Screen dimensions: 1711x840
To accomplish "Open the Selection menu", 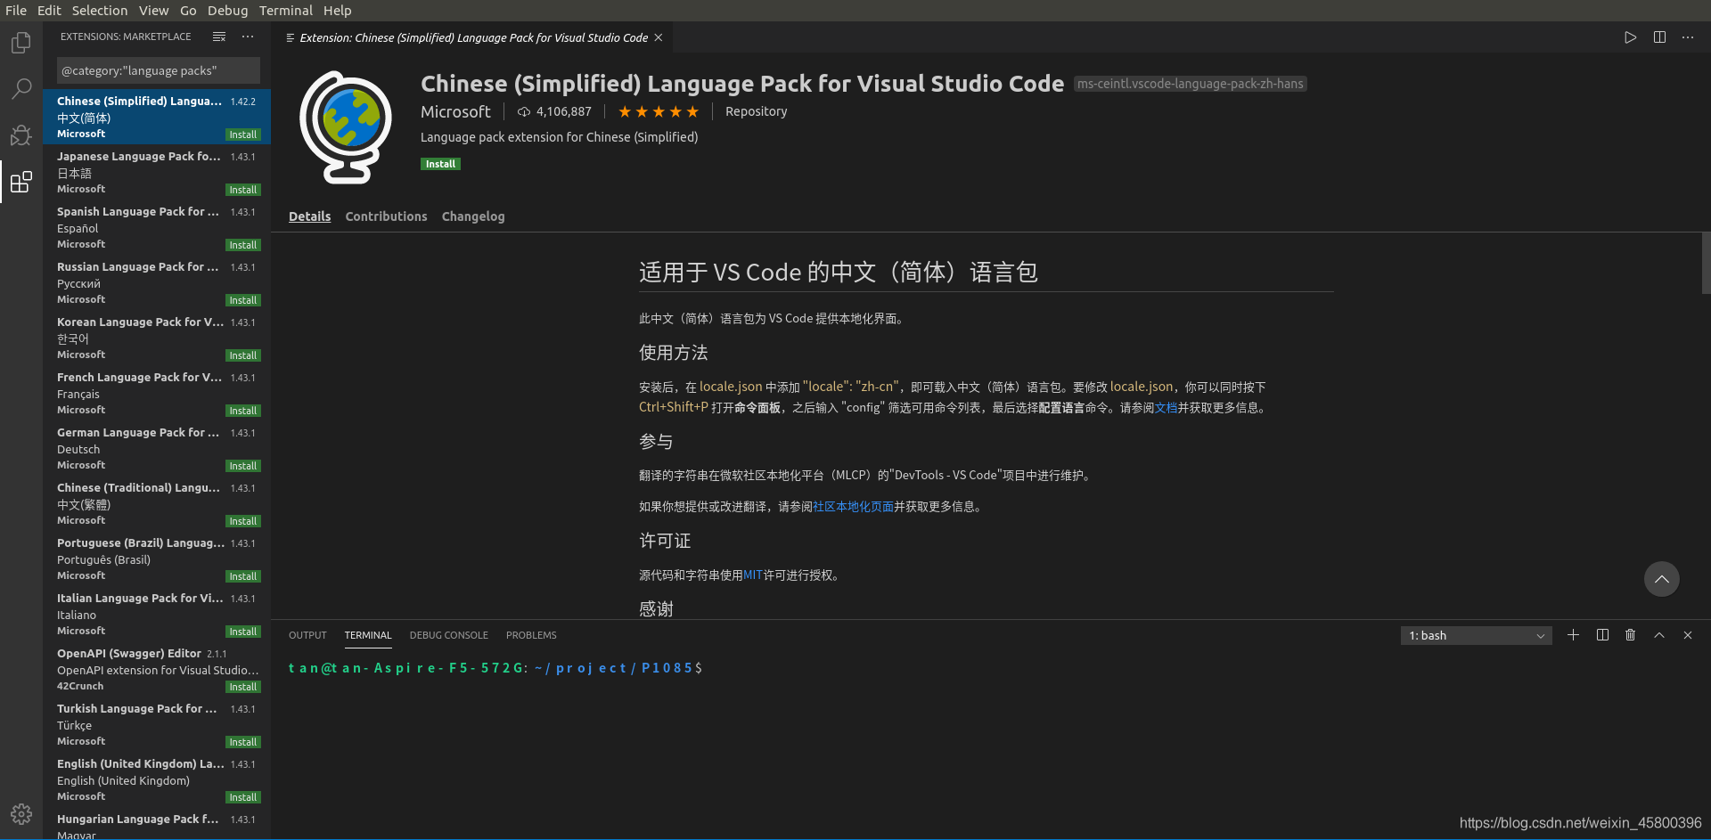I will click(100, 11).
